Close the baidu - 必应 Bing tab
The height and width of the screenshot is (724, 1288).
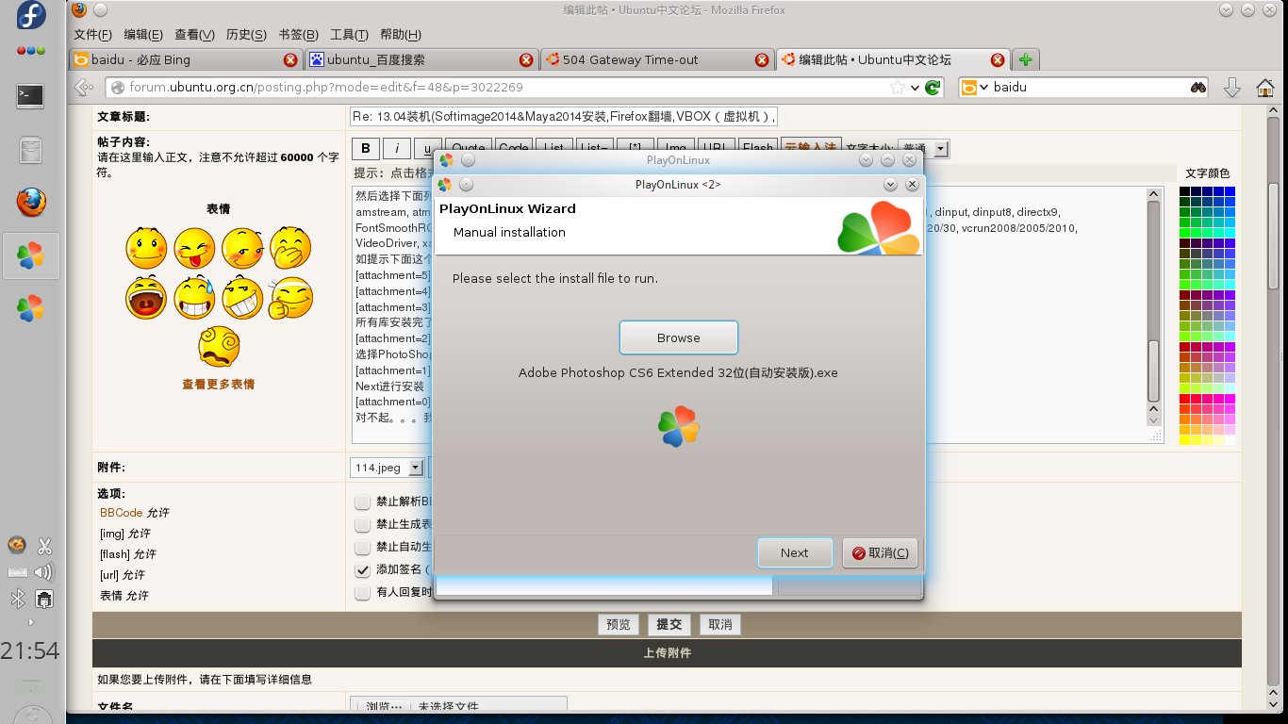pyautogui.click(x=290, y=60)
